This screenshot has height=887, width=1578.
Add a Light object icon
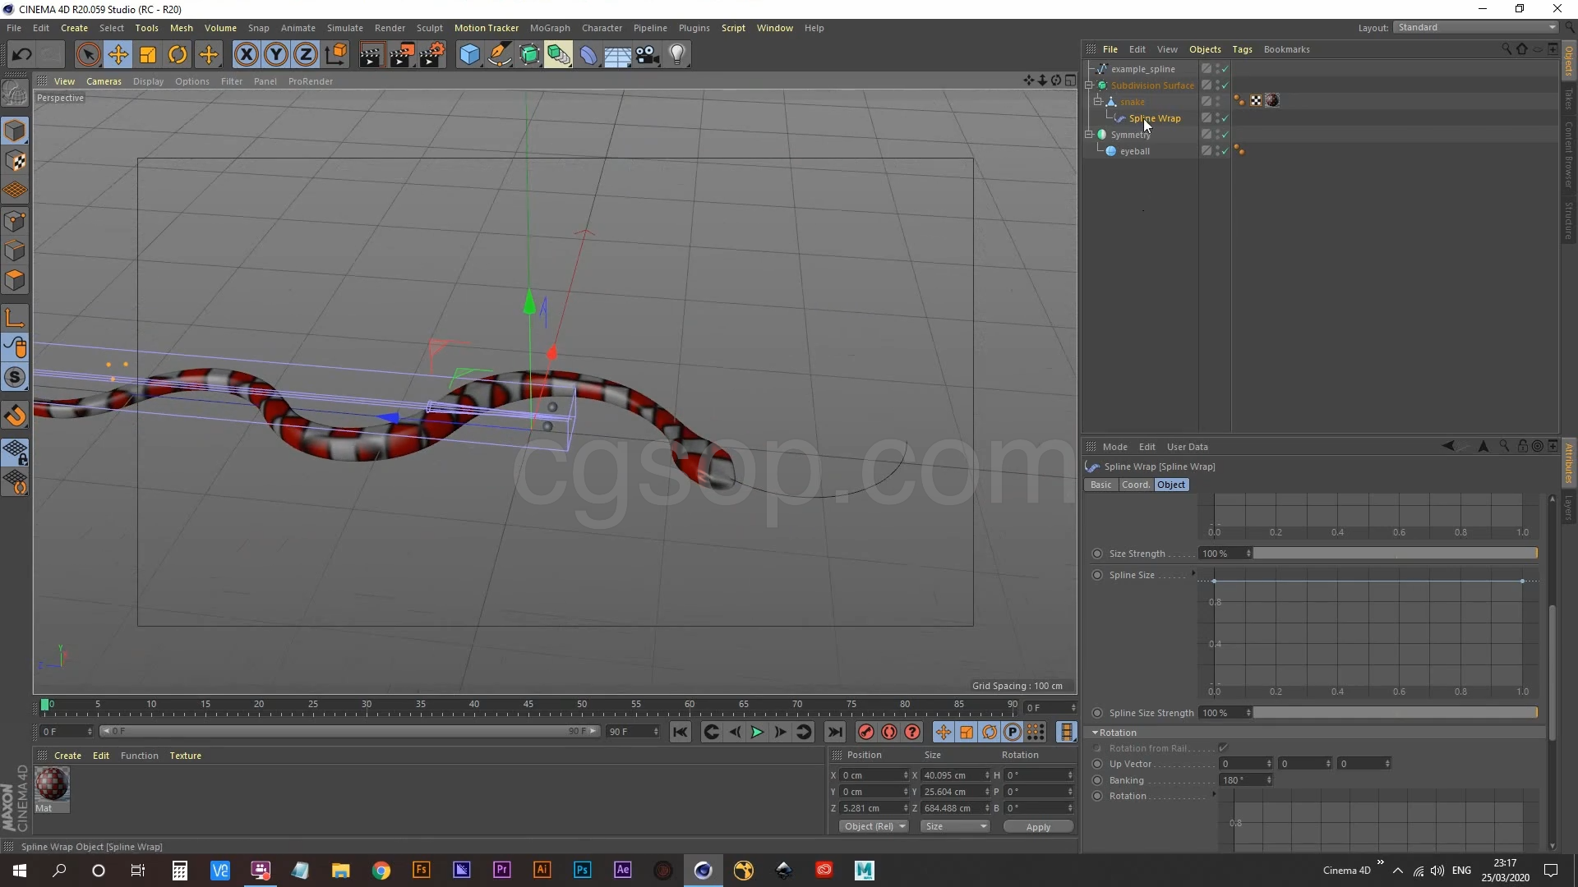pyautogui.click(x=677, y=55)
